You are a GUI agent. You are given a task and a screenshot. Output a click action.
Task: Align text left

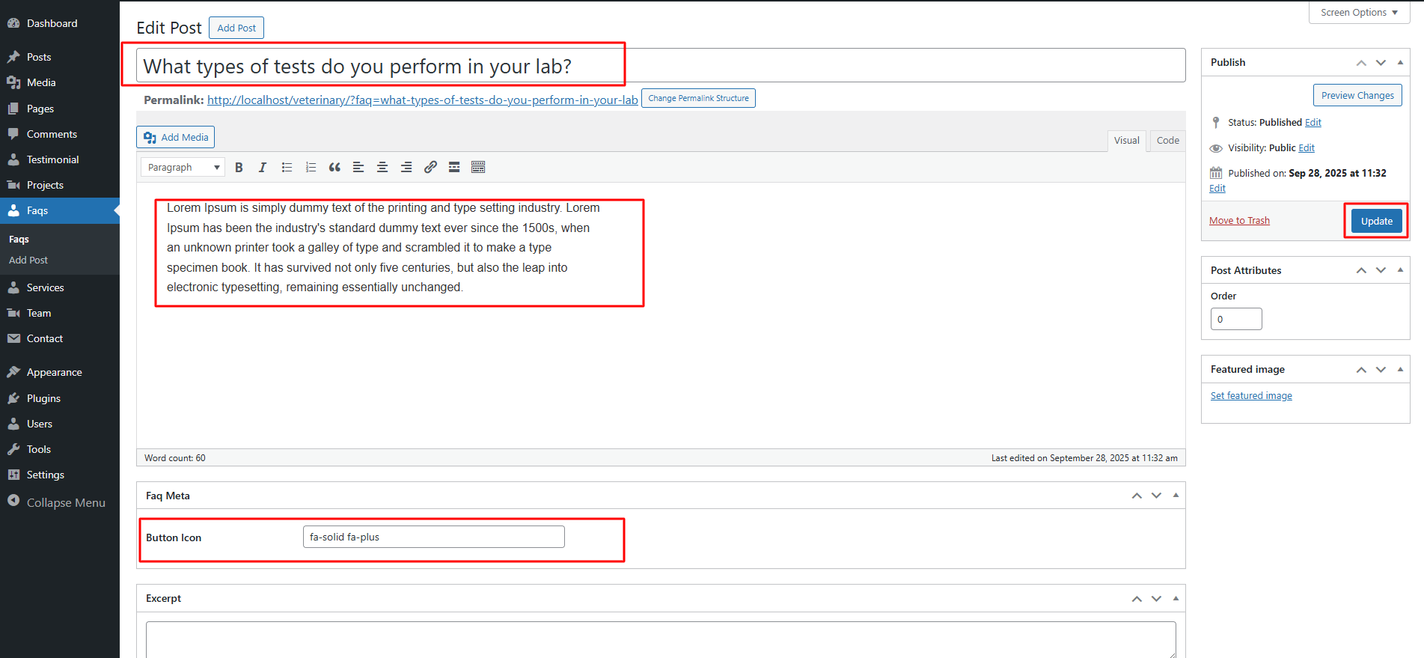pos(358,168)
